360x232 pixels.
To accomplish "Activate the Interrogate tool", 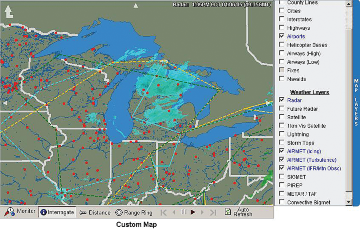I will 57,212.
